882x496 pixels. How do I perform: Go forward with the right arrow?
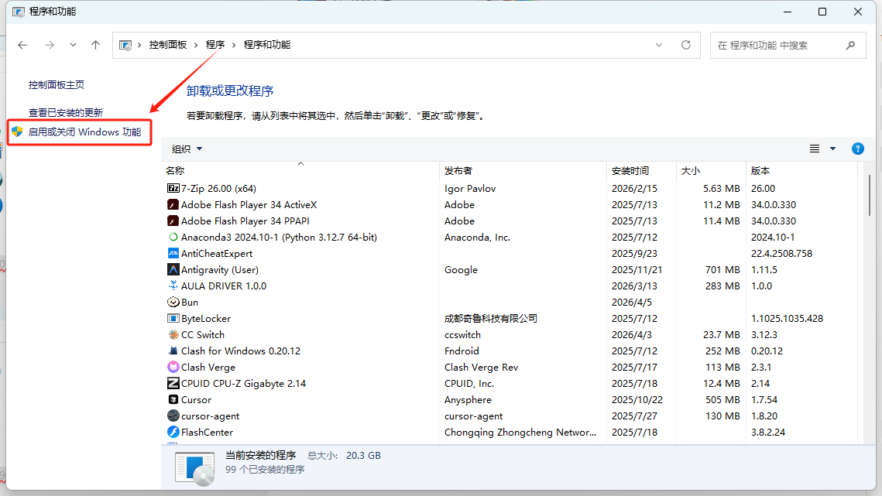[50, 45]
